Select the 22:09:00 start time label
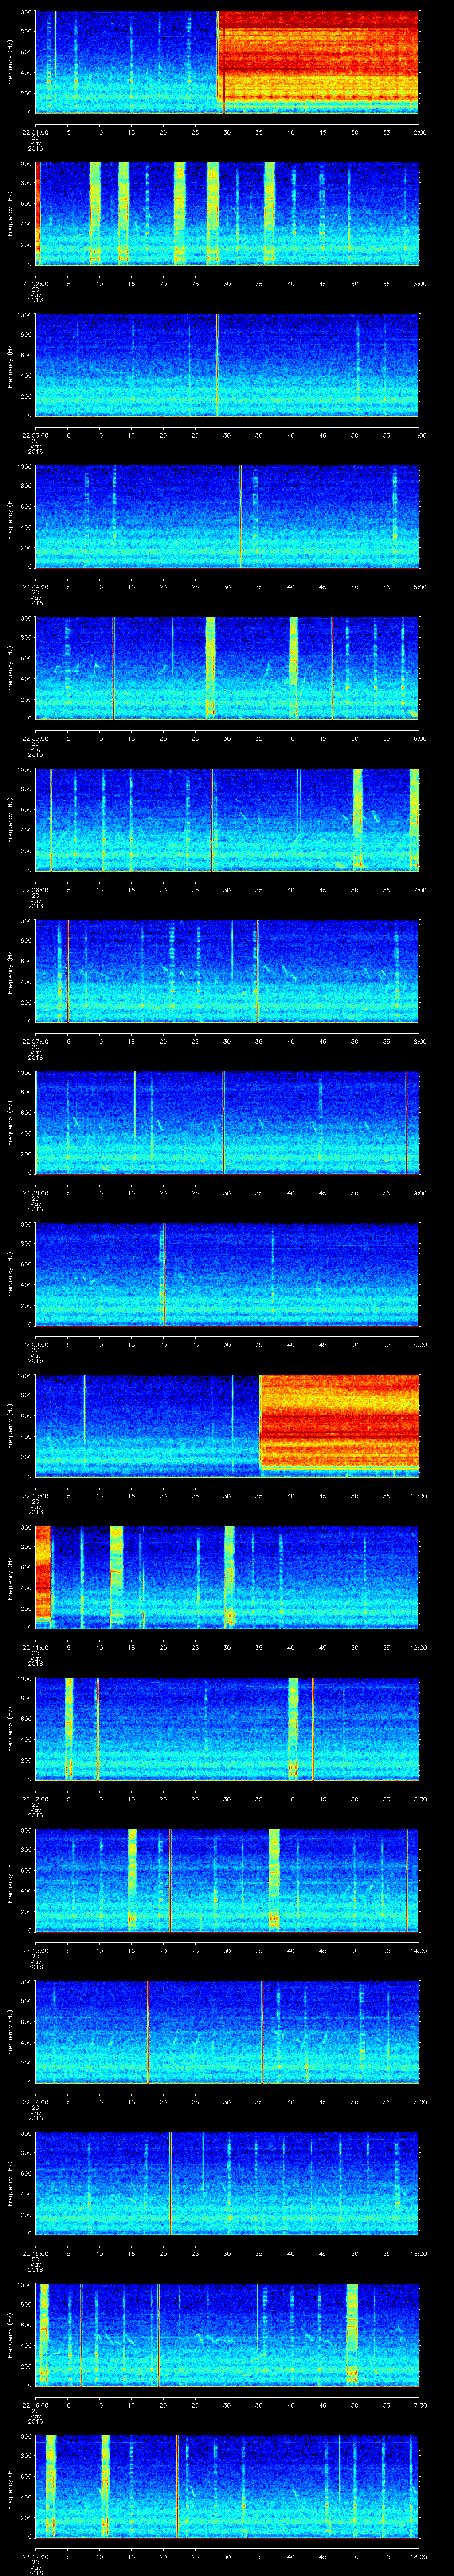The width and height of the screenshot is (454, 2576). [35, 1344]
